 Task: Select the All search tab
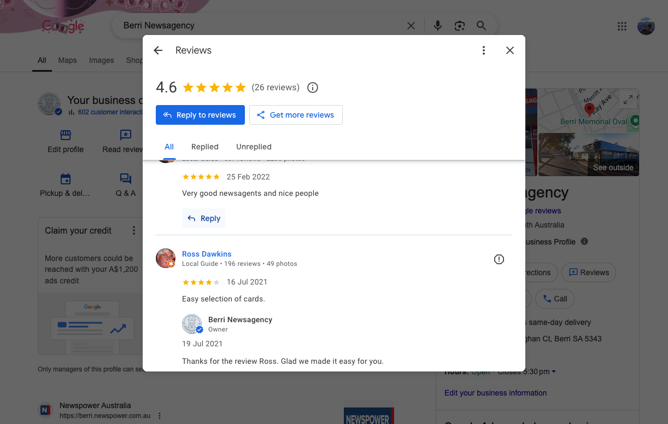click(x=42, y=61)
